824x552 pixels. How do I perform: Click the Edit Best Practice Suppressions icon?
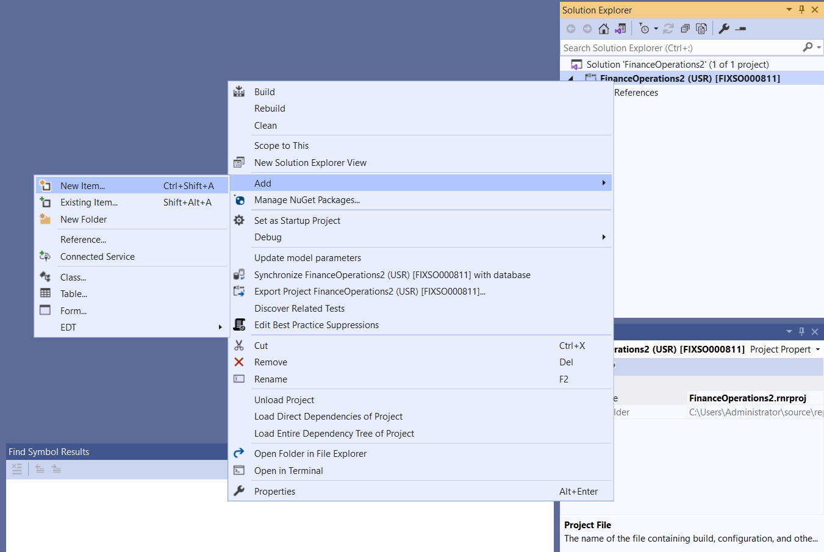[239, 325]
